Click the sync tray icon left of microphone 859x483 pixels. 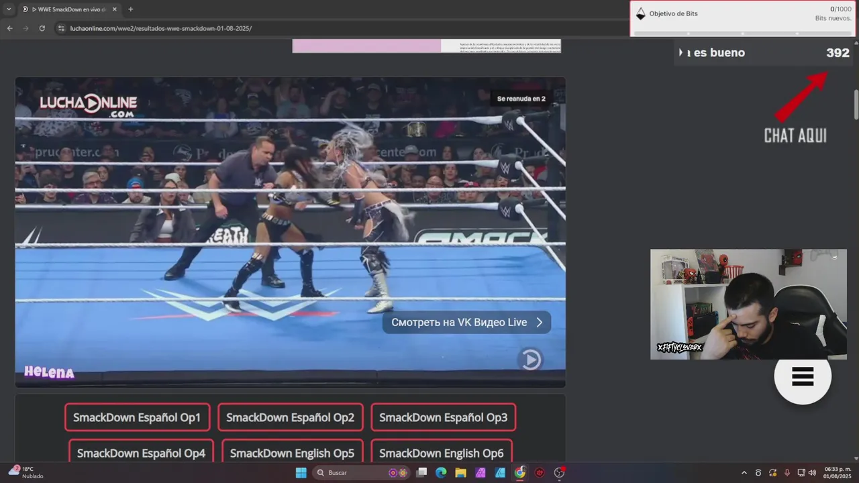point(773,472)
